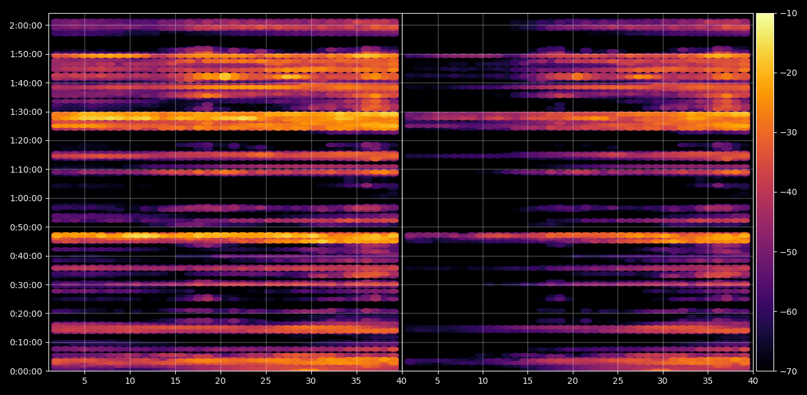Click x-axis tick 5 under right panel
Viewport: 807px width, 395px height.
point(437,381)
